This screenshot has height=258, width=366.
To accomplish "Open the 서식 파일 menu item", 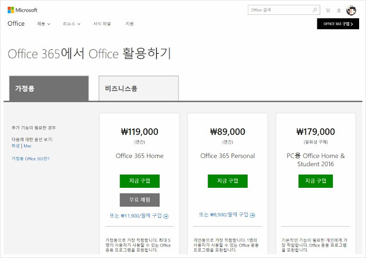I will (x=102, y=24).
